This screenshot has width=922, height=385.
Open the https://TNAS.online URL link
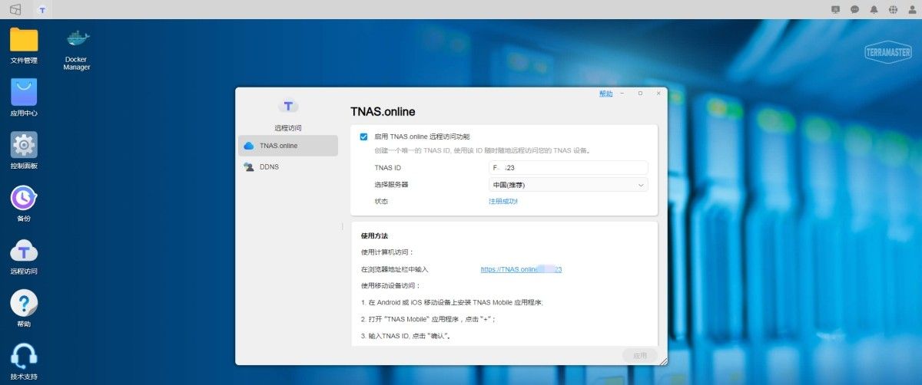click(522, 270)
